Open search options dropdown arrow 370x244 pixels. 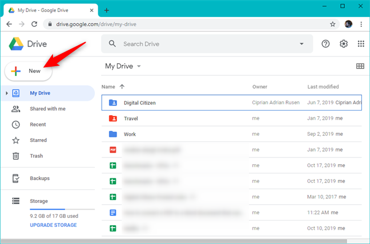pyautogui.click(x=301, y=44)
